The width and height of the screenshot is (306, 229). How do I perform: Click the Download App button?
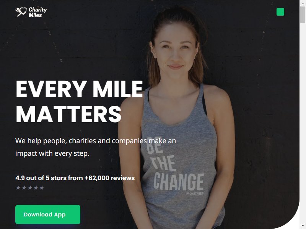pyautogui.click(x=48, y=214)
